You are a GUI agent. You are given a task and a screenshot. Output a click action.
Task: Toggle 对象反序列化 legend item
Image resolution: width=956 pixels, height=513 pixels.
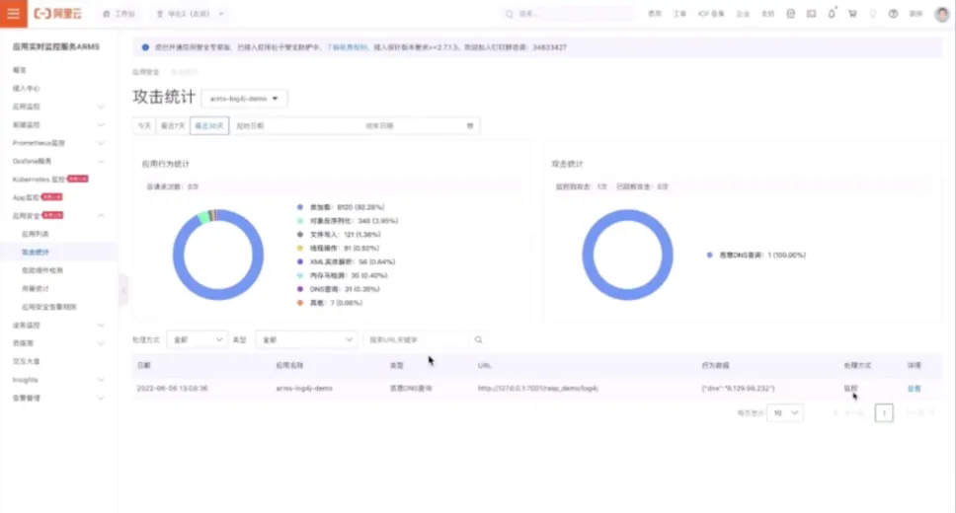pos(348,221)
